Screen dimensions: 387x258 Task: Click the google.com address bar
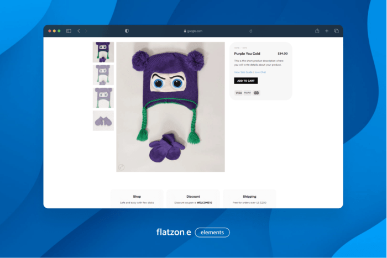tap(192, 31)
